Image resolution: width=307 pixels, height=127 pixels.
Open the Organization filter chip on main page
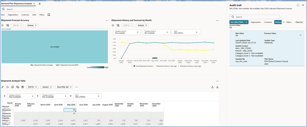click(x=13, y=15)
